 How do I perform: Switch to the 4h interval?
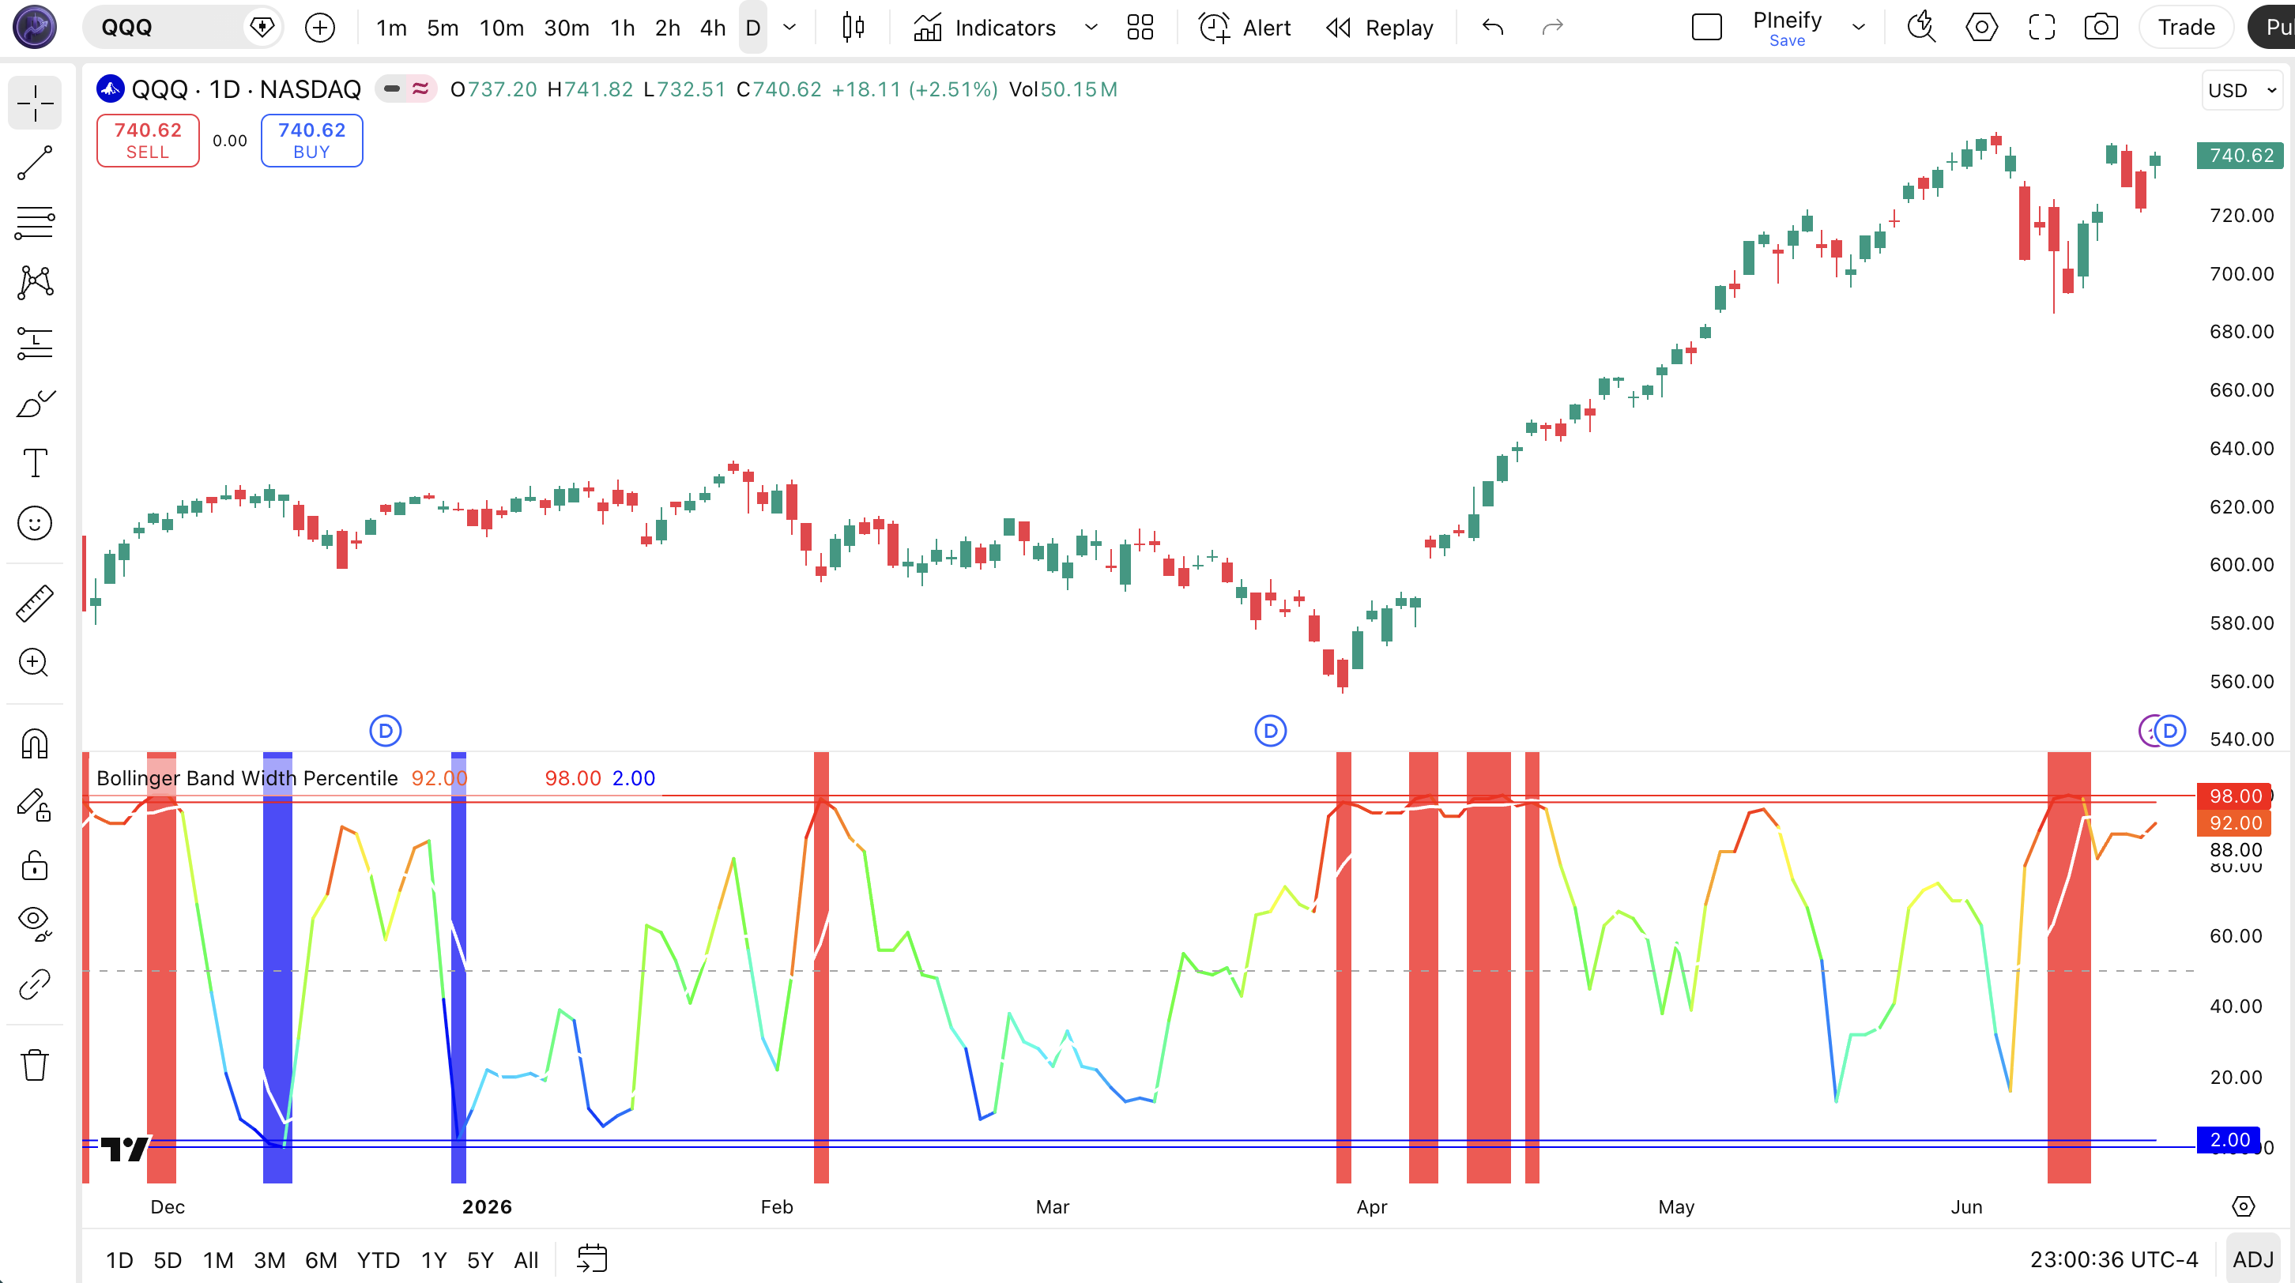[x=713, y=28]
